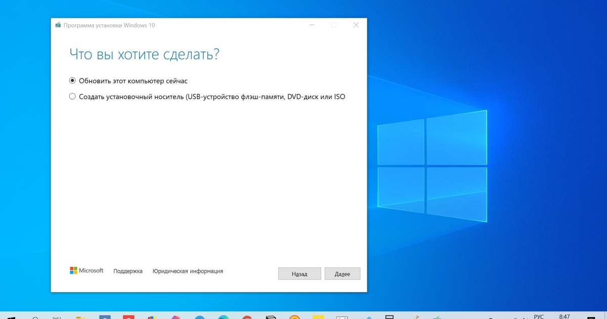This screenshot has height=319, width=607.
Task: Go back with the Назад button
Action: pos(299,273)
